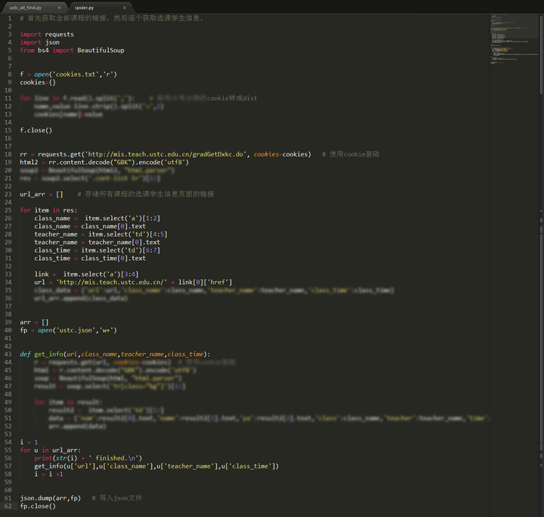Click the json.dump(arr,fp) statement
The width and height of the screenshot is (544, 517).
pos(51,498)
